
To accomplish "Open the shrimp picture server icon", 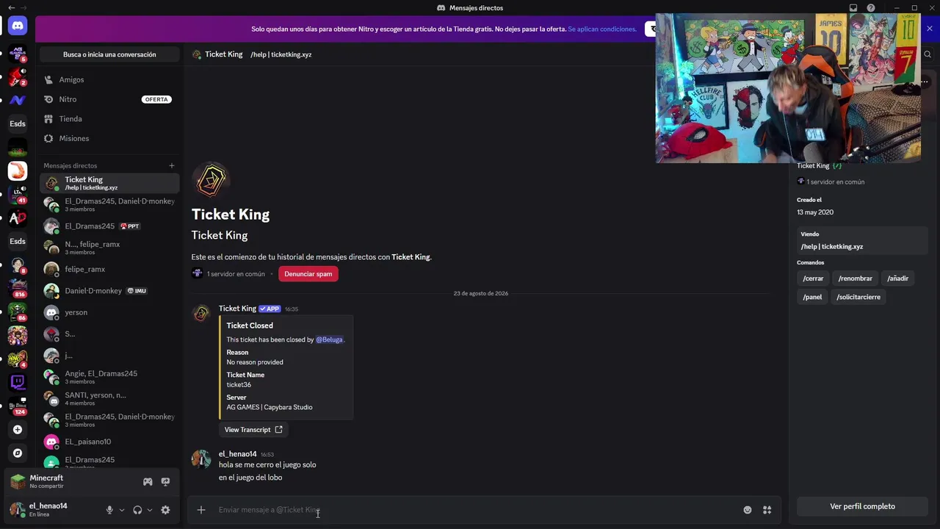I will (x=18, y=170).
